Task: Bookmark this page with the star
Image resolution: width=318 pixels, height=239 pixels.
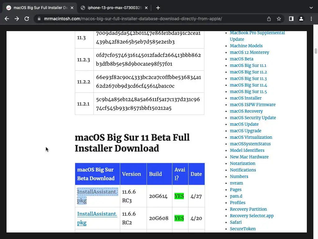Action: (x=279, y=19)
